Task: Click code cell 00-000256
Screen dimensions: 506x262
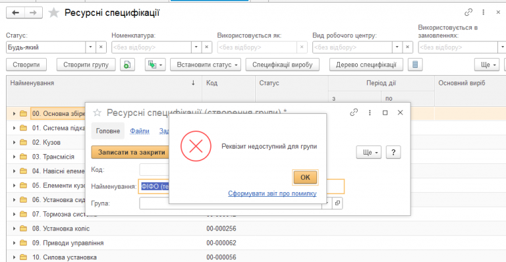Action: [x=221, y=228]
